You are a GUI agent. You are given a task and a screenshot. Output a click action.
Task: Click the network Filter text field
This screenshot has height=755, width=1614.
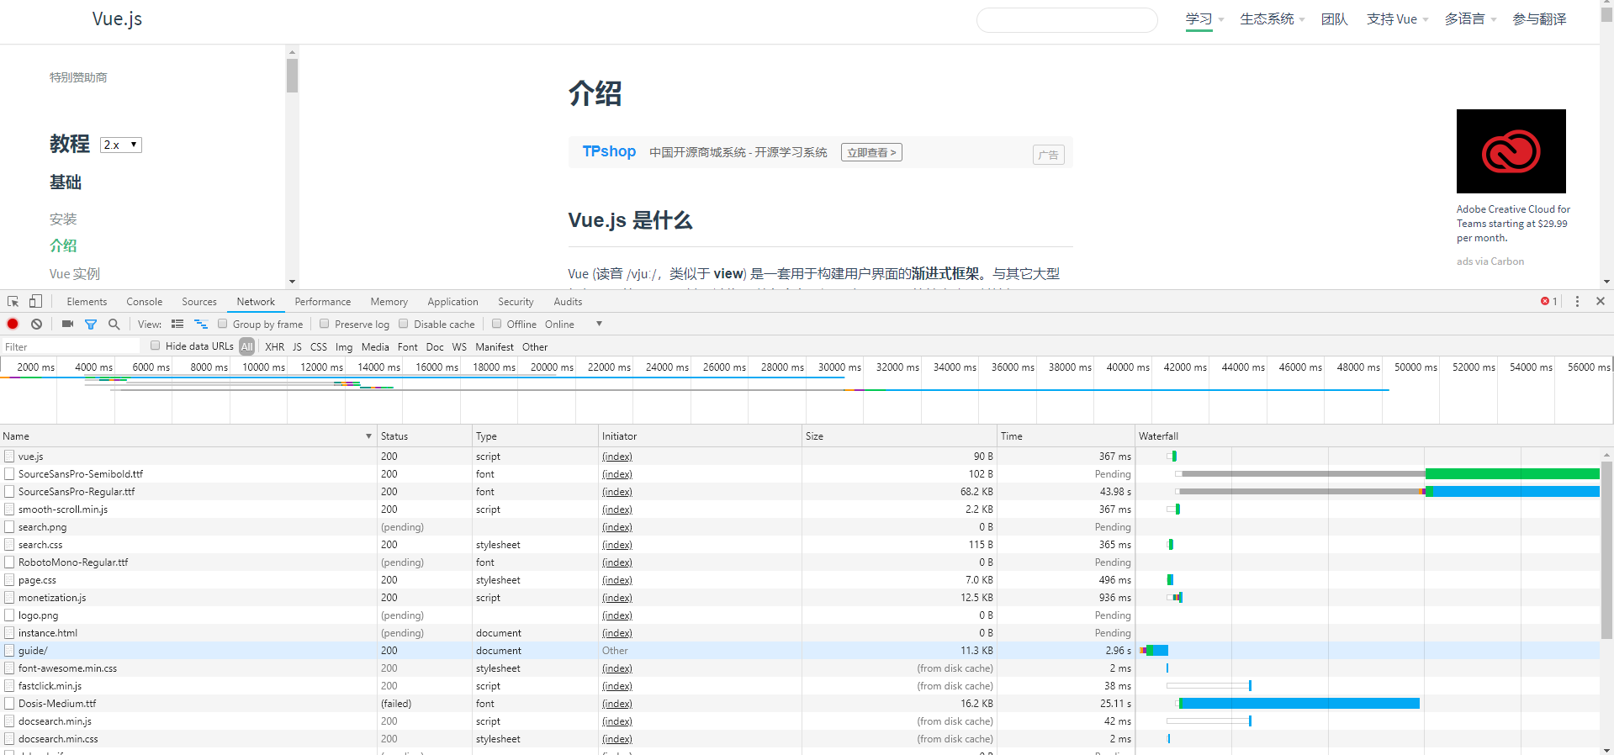tap(71, 346)
